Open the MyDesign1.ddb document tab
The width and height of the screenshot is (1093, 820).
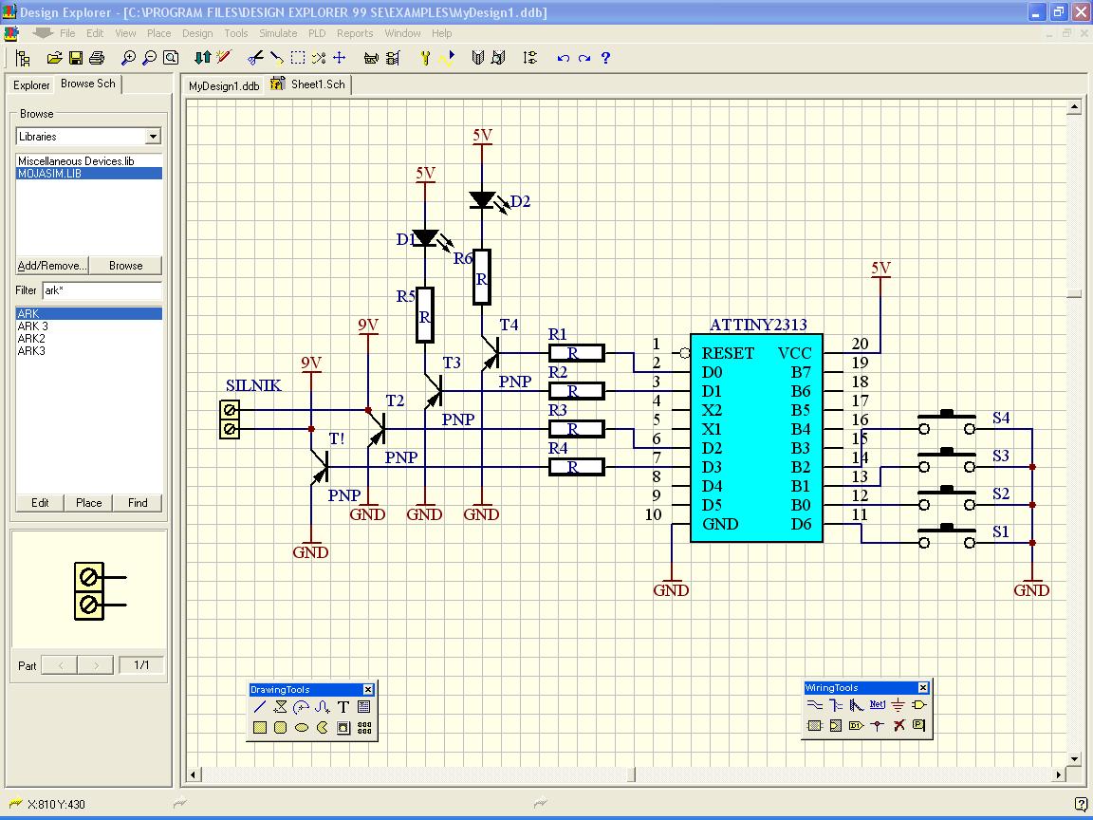224,85
